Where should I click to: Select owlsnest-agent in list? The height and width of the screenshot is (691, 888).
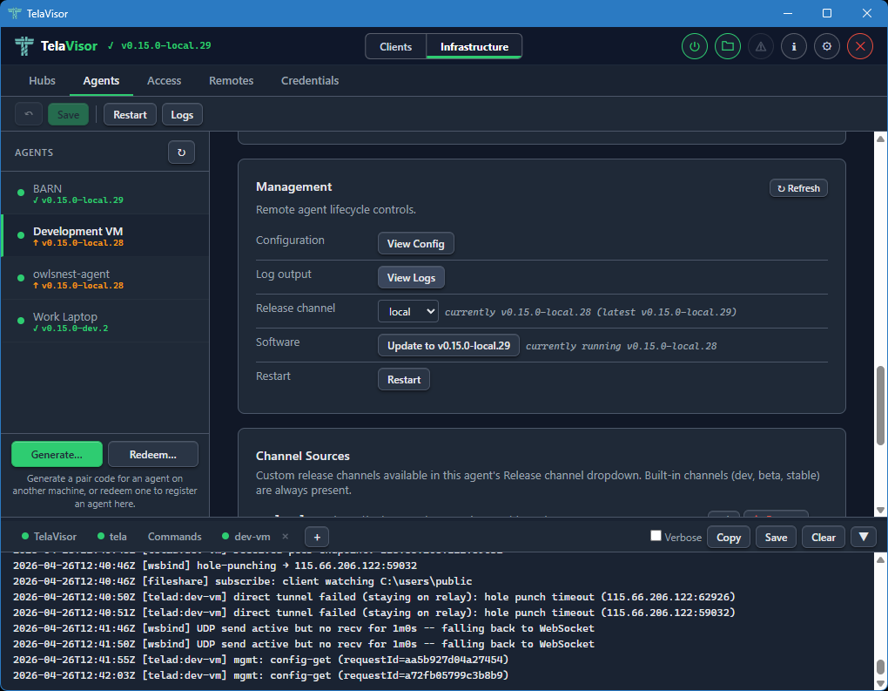point(104,278)
